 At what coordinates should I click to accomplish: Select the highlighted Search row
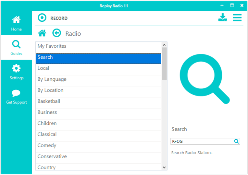click(98, 59)
